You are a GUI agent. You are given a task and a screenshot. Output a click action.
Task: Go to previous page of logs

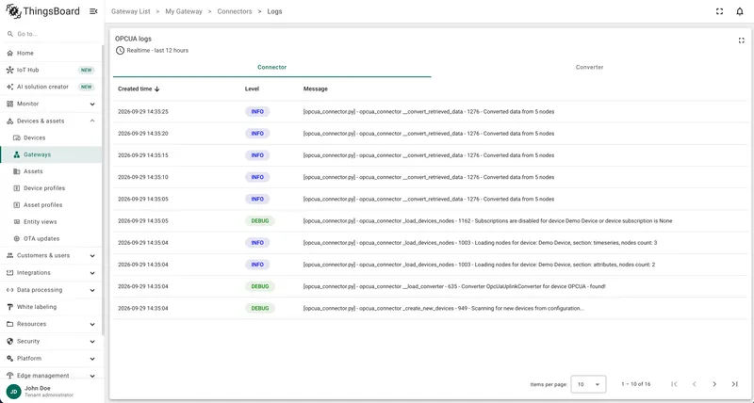695,384
